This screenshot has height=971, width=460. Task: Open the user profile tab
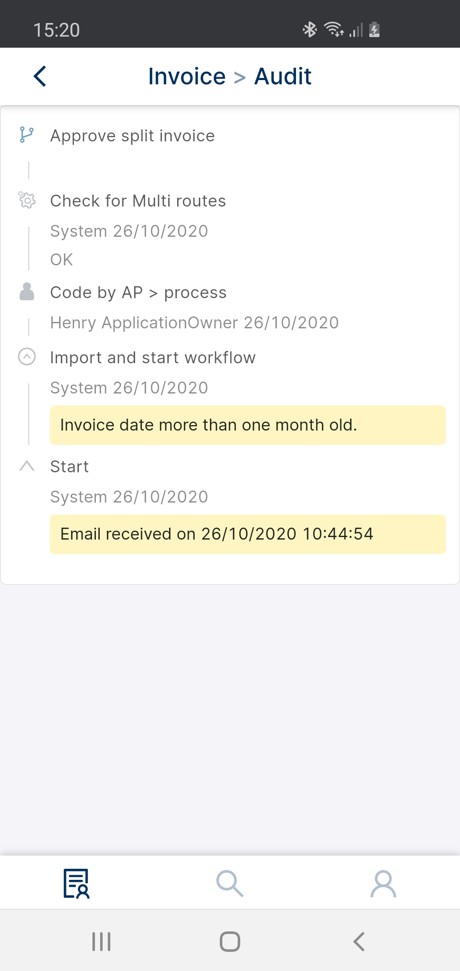[x=383, y=883]
